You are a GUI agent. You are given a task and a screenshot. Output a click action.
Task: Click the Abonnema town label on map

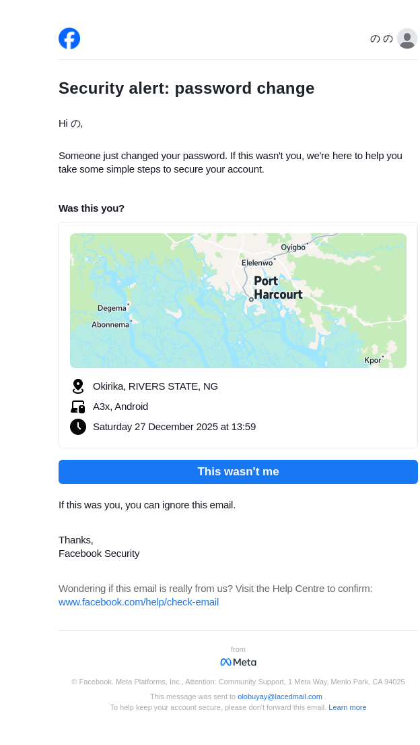110,324
